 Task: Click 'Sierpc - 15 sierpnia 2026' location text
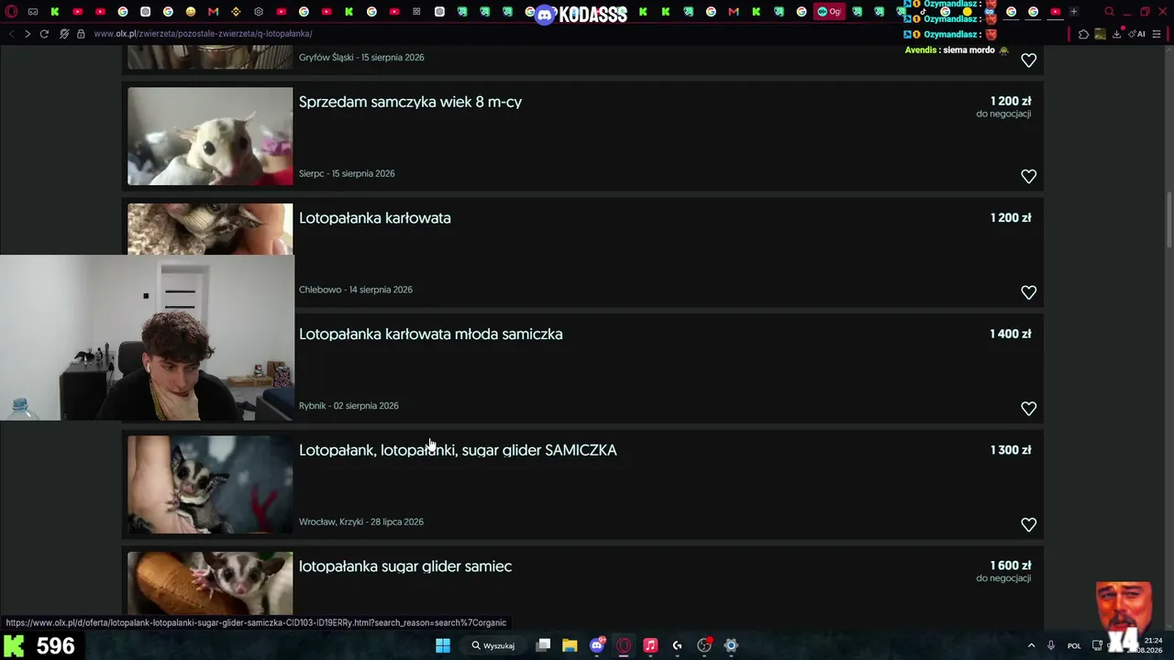click(x=347, y=173)
